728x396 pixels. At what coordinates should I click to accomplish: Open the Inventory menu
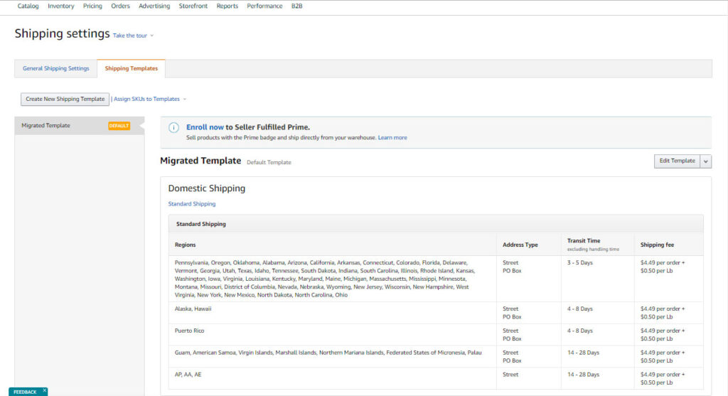click(60, 6)
